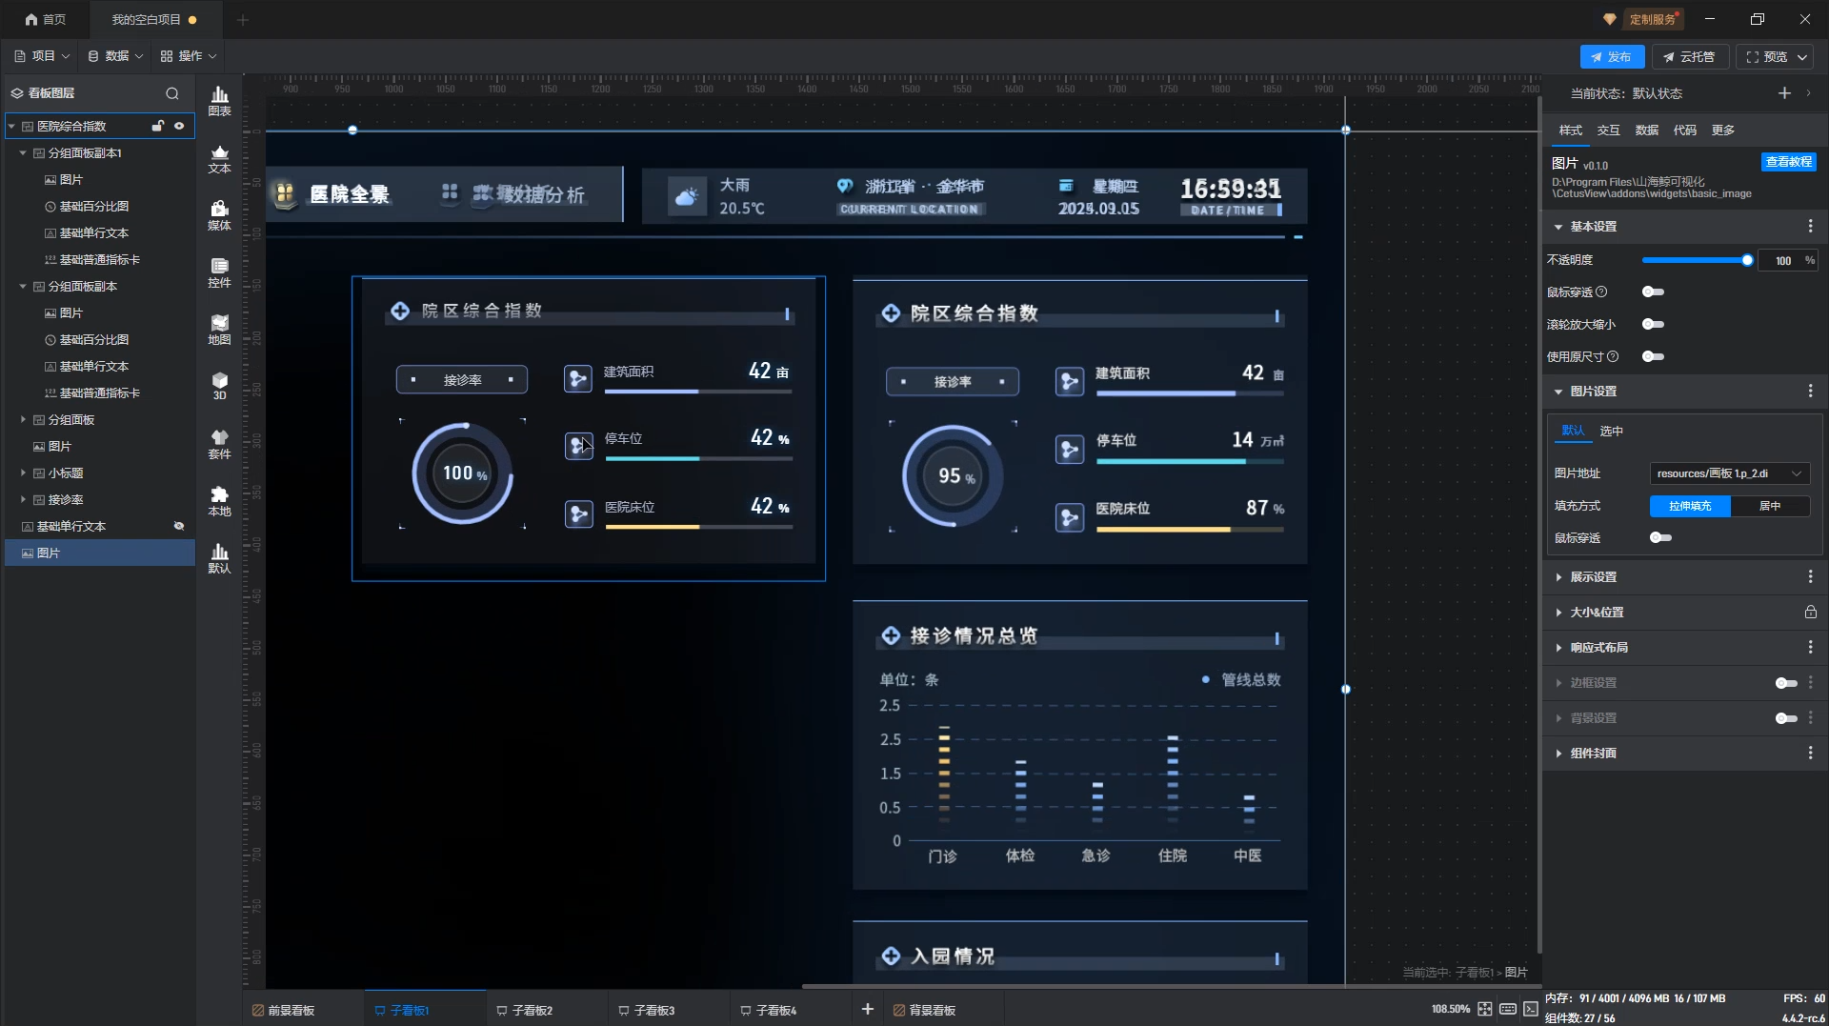1829x1026 pixels.
Task: Select the bottom 图片 layer row
Action: click(100, 553)
